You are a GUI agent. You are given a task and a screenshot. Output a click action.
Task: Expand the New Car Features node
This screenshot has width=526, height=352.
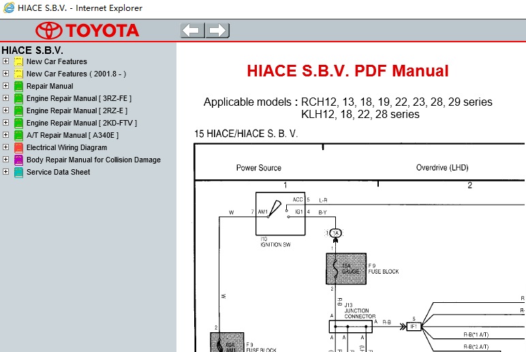tap(5, 61)
